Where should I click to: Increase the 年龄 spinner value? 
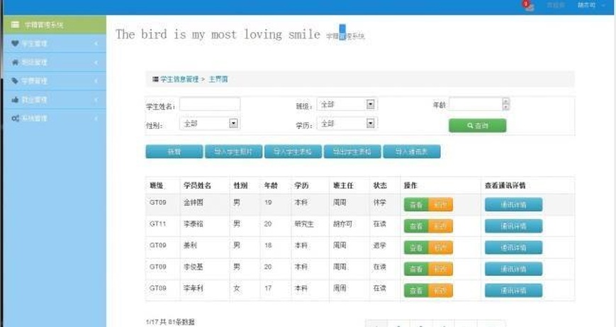tap(505, 101)
